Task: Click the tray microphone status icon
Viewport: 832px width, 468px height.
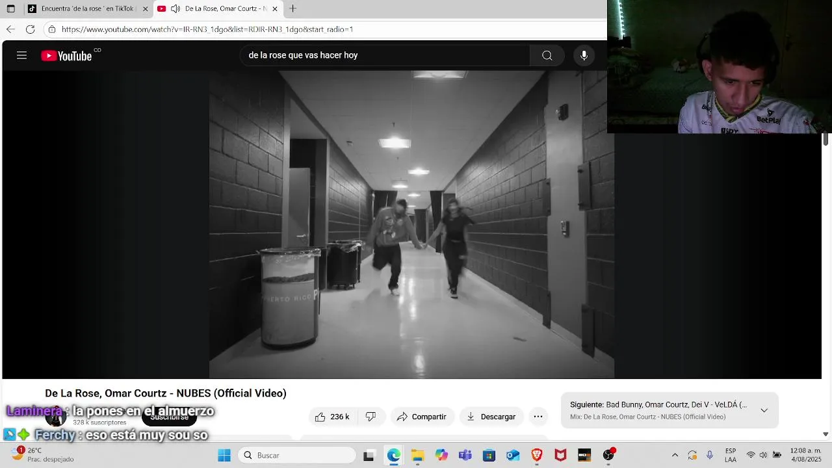Action: [710, 456]
